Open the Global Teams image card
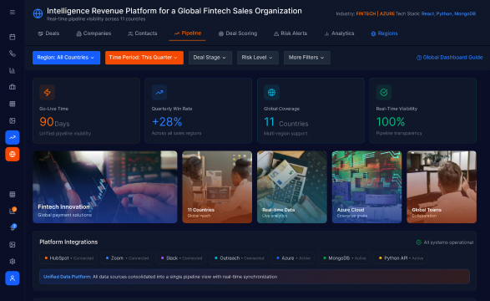Viewport: 490px width, 301px height. pyautogui.click(x=442, y=187)
